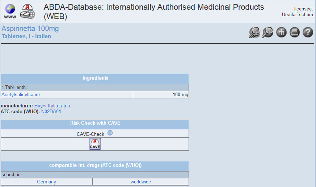Select the Aspirinetta 100mg title
316x187 pixels.
pyautogui.click(x=30, y=28)
